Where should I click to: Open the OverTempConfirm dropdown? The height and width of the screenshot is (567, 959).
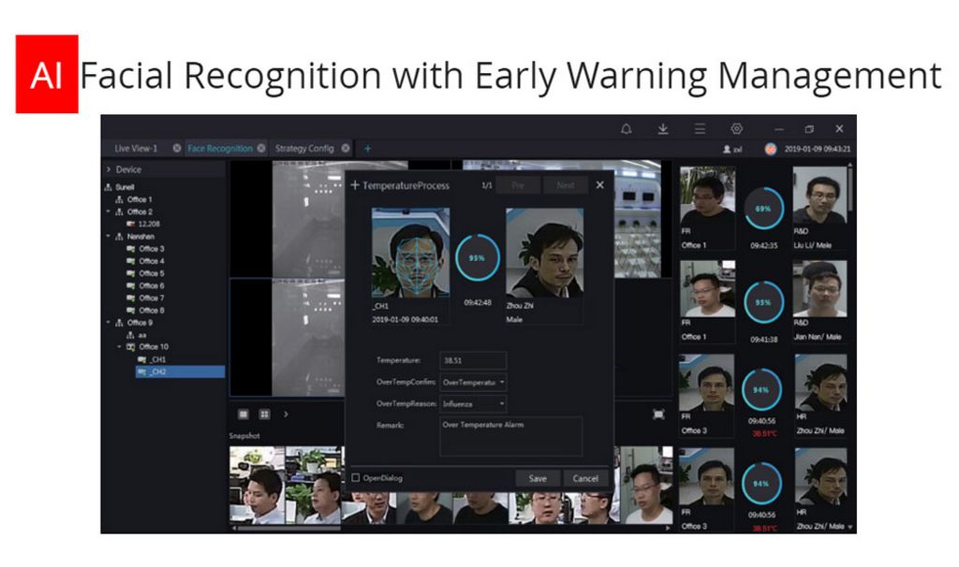tap(473, 382)
